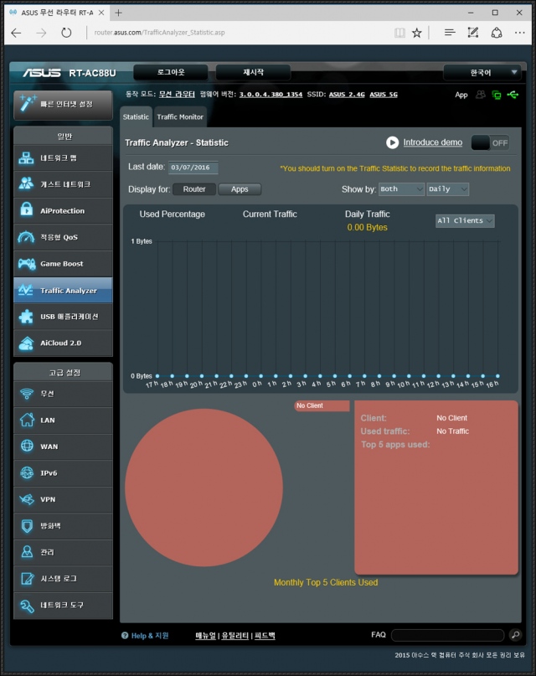536x676 pixels.
Task: Switch to the Statistic tab
Action: tap(136, 116)
